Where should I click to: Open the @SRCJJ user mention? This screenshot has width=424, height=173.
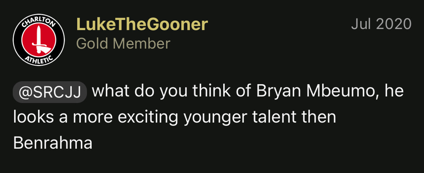pos(50,92)
